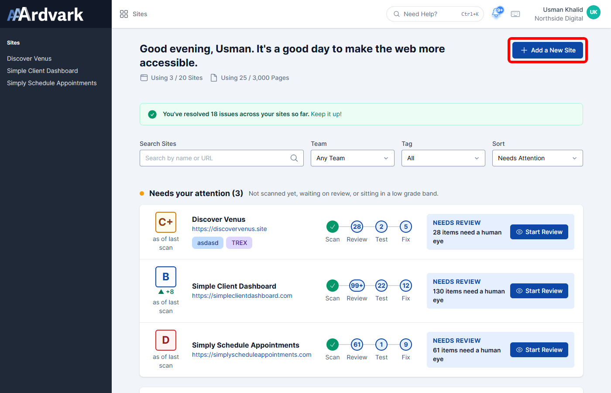Click Add a New Site button
611x393 pixels.
(x=548, y=50)
